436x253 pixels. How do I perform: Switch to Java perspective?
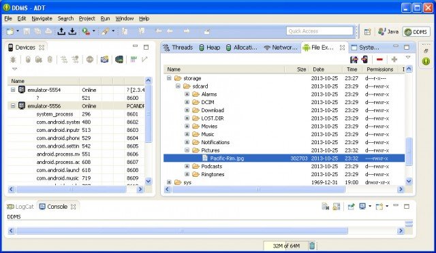388,32
